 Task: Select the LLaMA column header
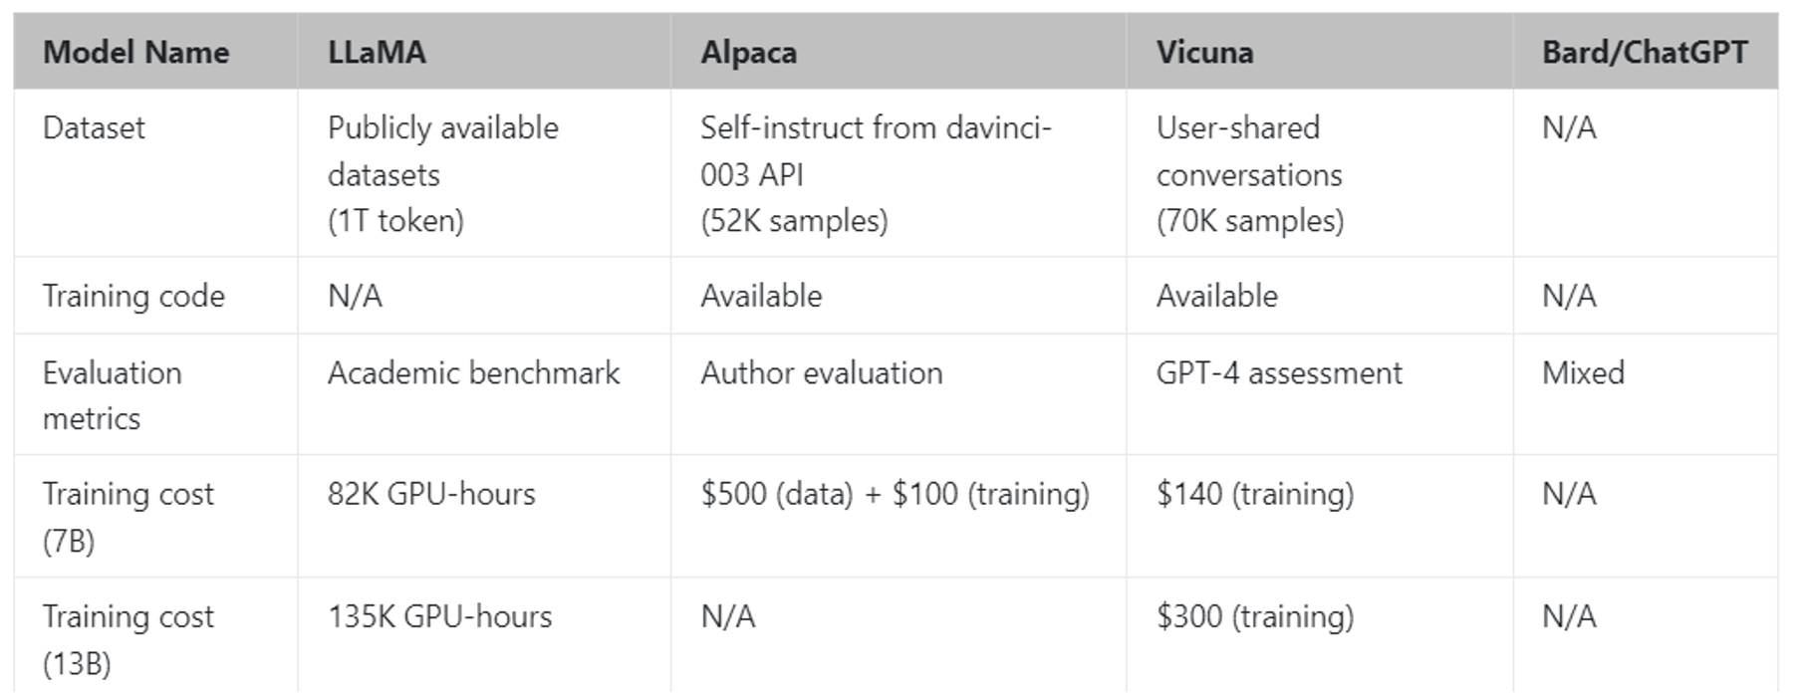point(377,52)
